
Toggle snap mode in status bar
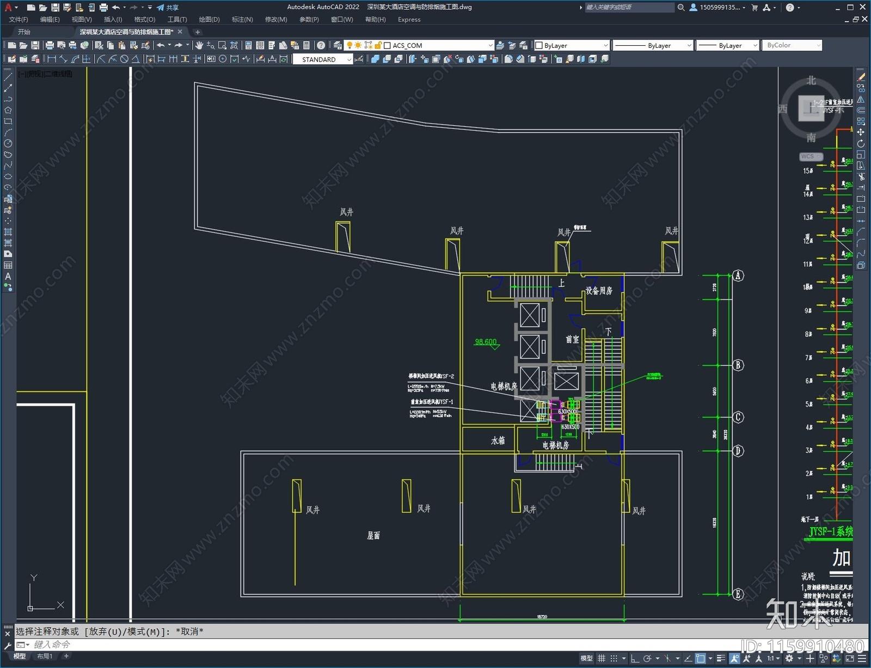pyautogui.click(x=614, y=658)
